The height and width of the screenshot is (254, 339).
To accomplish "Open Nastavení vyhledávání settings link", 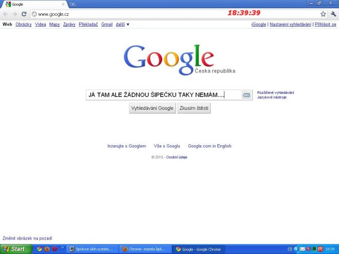I will [290, 25].
